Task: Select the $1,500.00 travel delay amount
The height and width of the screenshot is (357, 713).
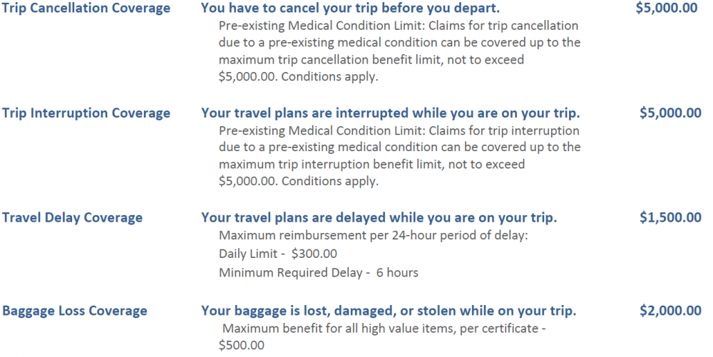Action: pos(670,217)
